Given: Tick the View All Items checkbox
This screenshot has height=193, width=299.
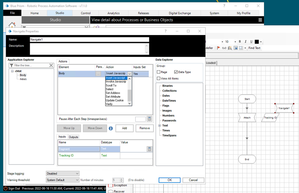Looking at the screenshot, I should point(159,78).
